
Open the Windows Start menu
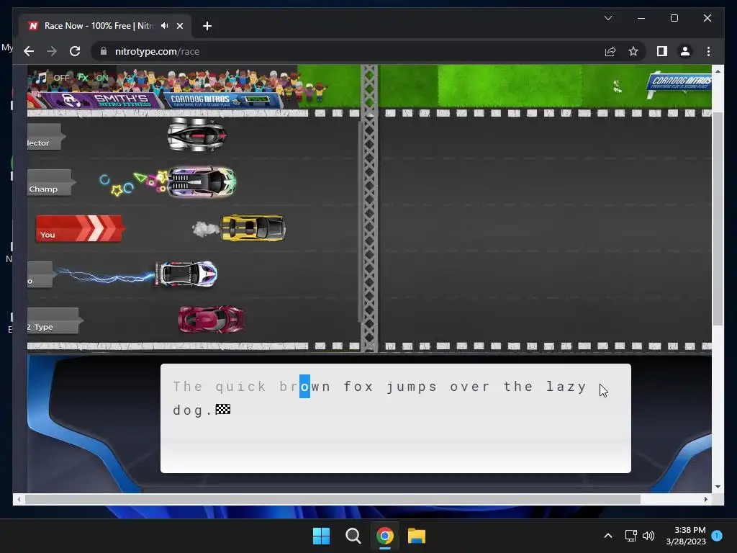pos(322,536)
